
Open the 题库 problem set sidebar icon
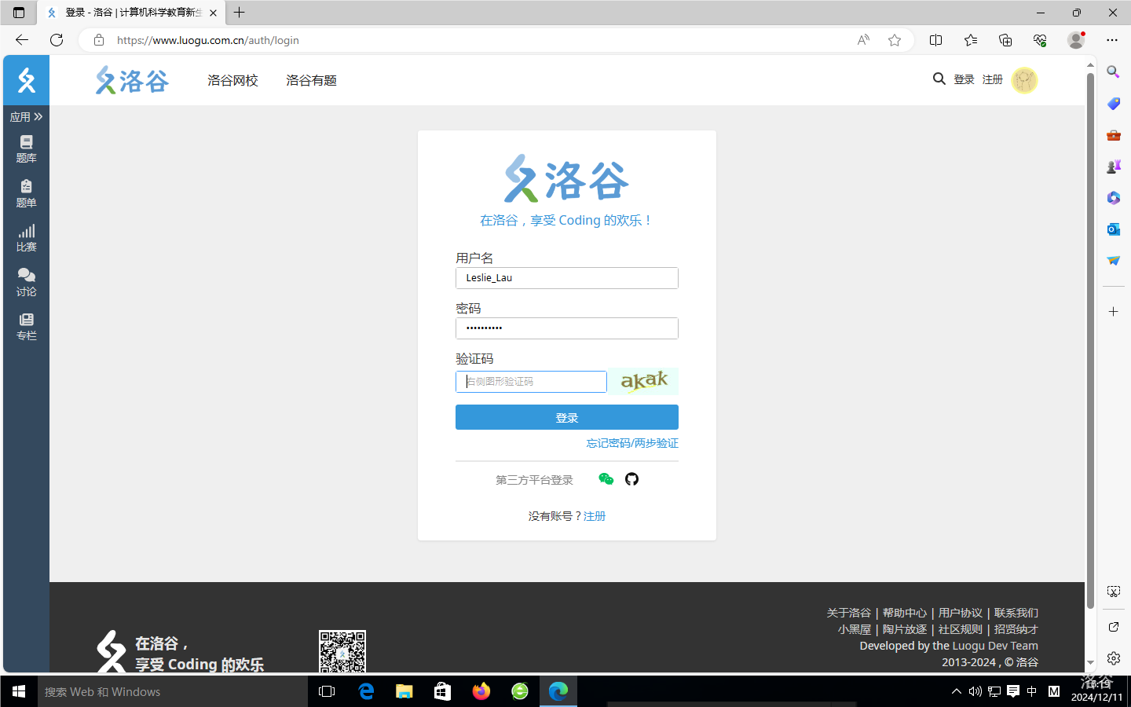[x=26, y=148]
